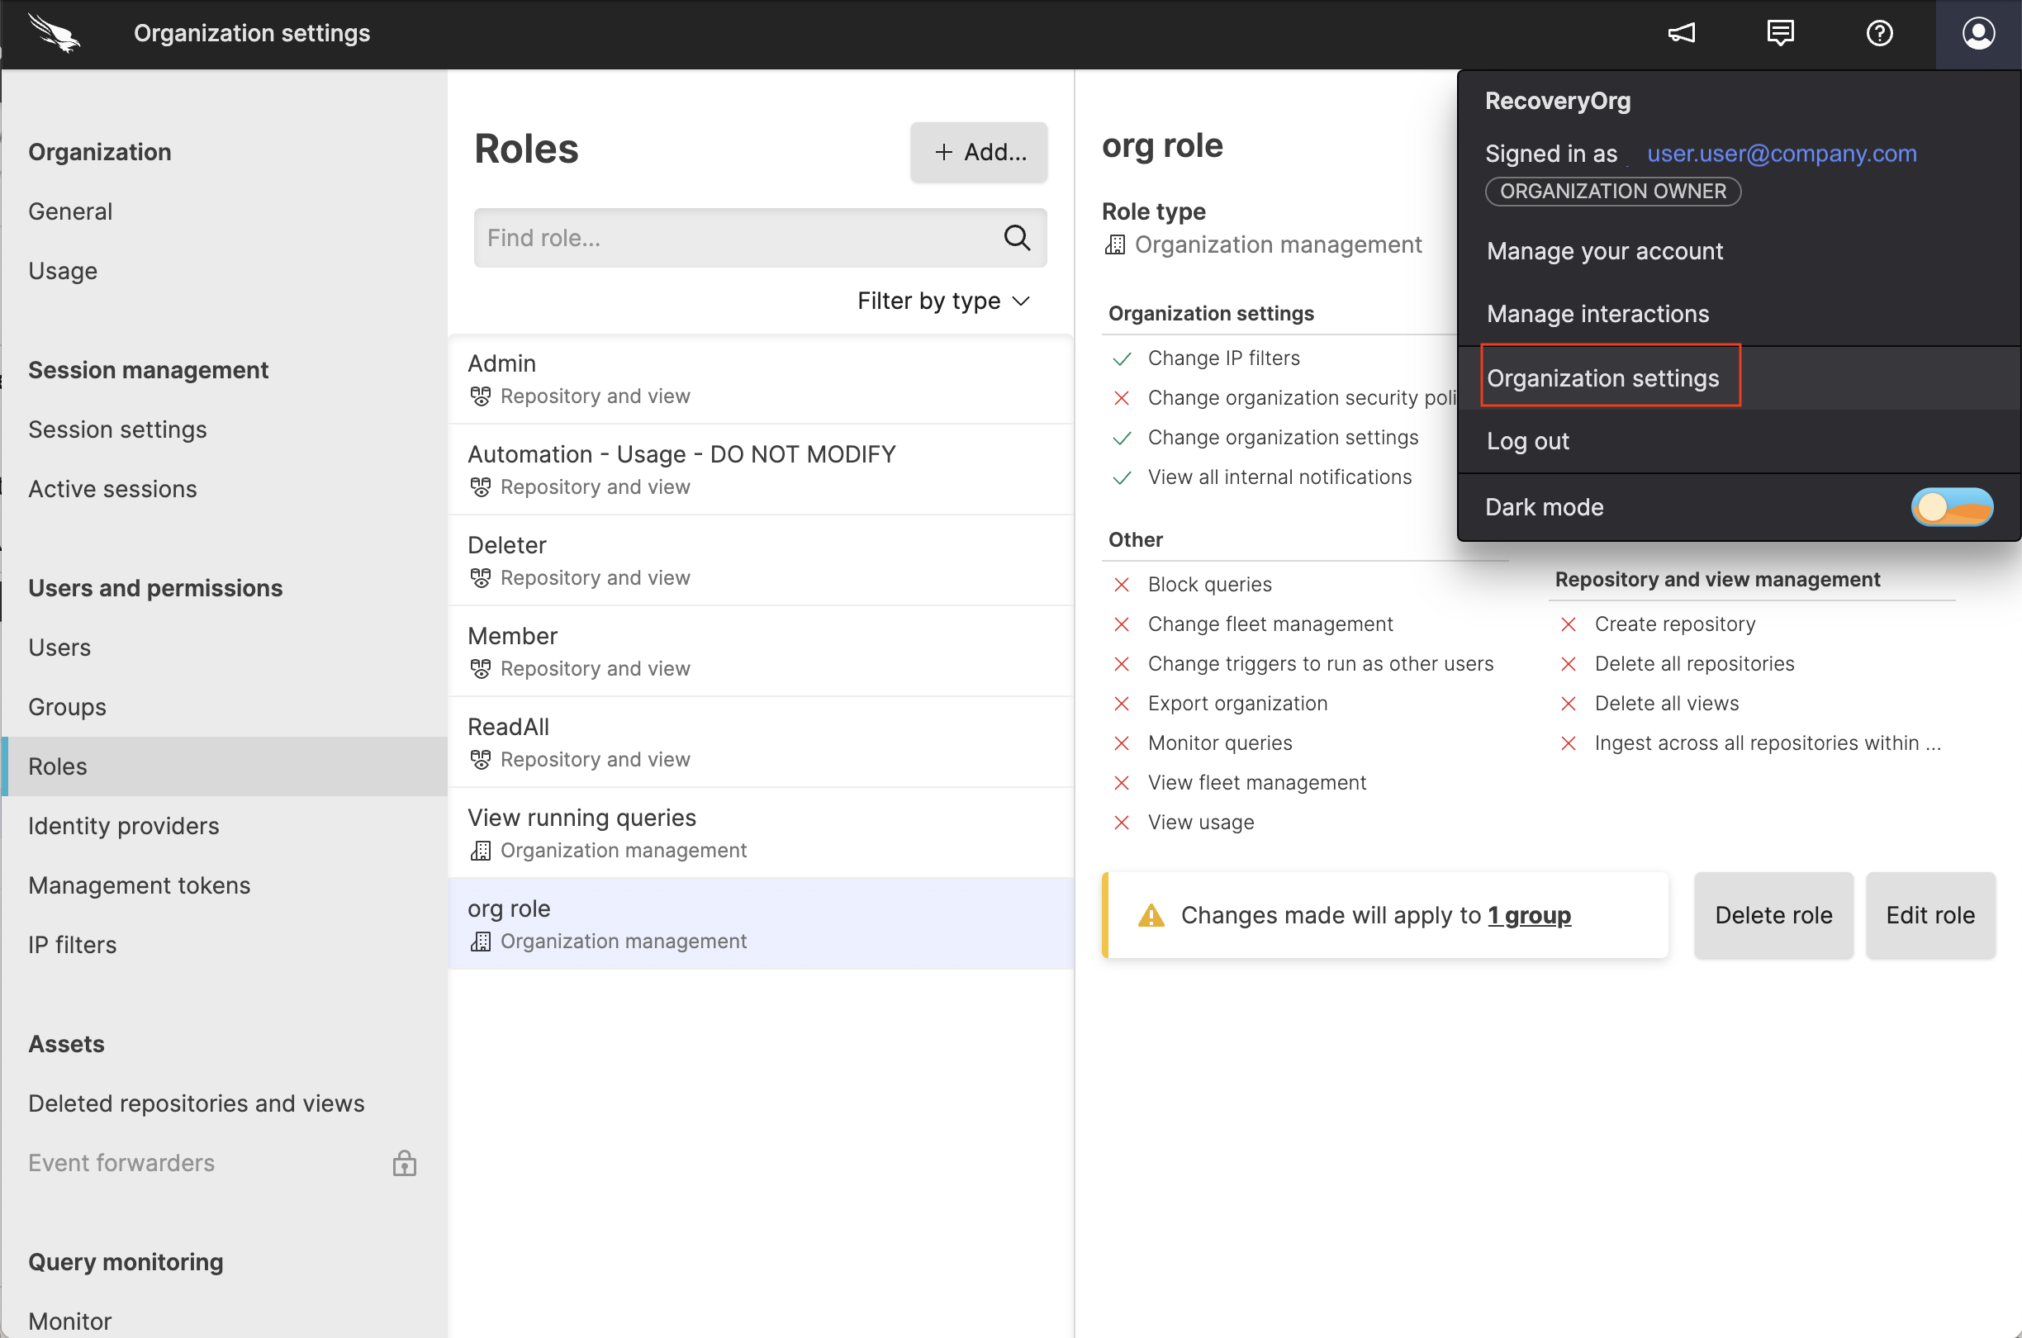The height and width of the screenshot is (1338, 2022).
Task: Click the Add... role button
Action: [979, 152]
